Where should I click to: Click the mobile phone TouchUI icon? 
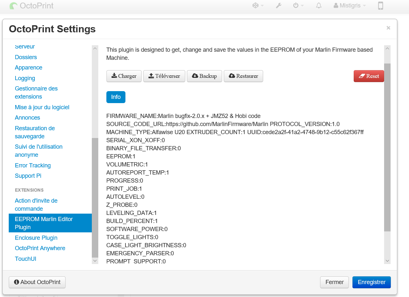(x=381, y=5)
